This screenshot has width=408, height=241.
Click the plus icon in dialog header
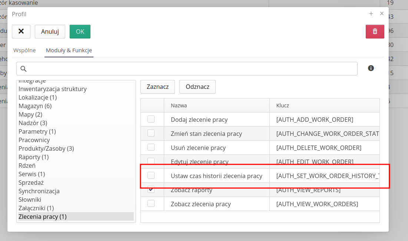(371, 14)
